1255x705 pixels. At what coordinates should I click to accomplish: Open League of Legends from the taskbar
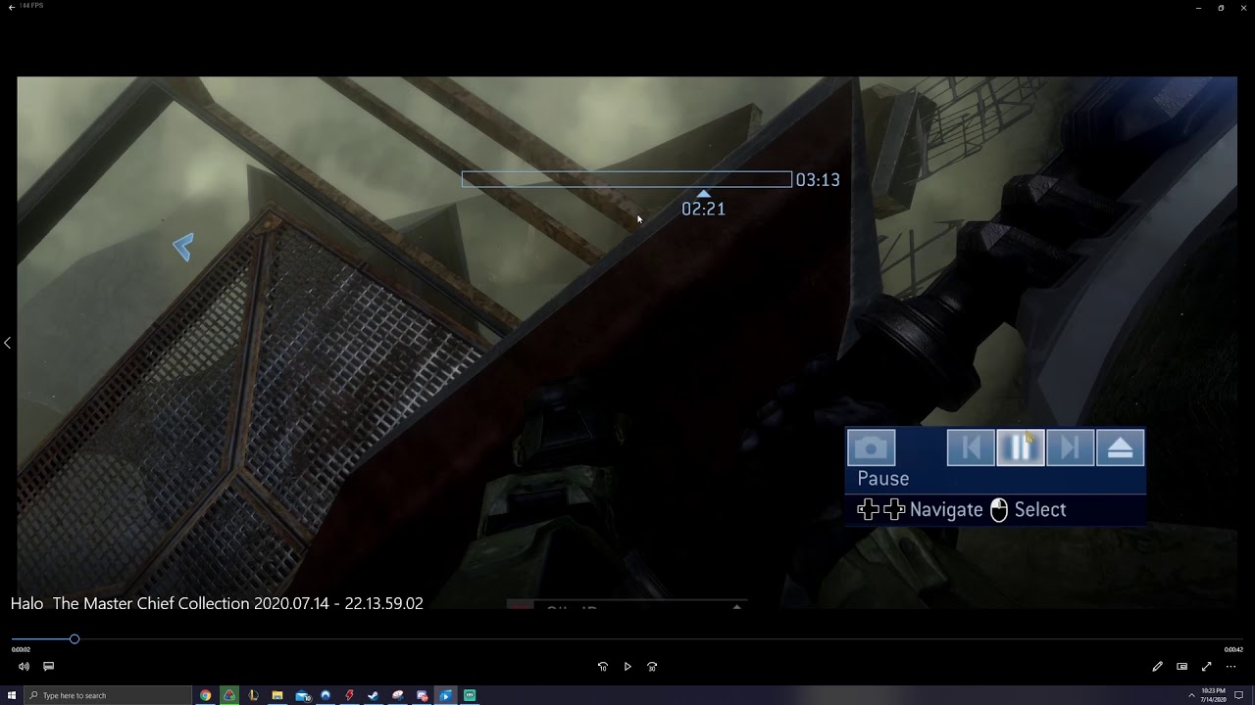[x=253, y=695]
